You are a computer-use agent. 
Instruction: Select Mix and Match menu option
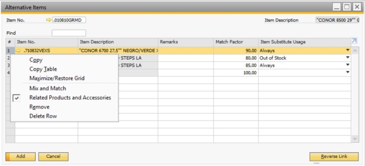[x=47, y=88]
